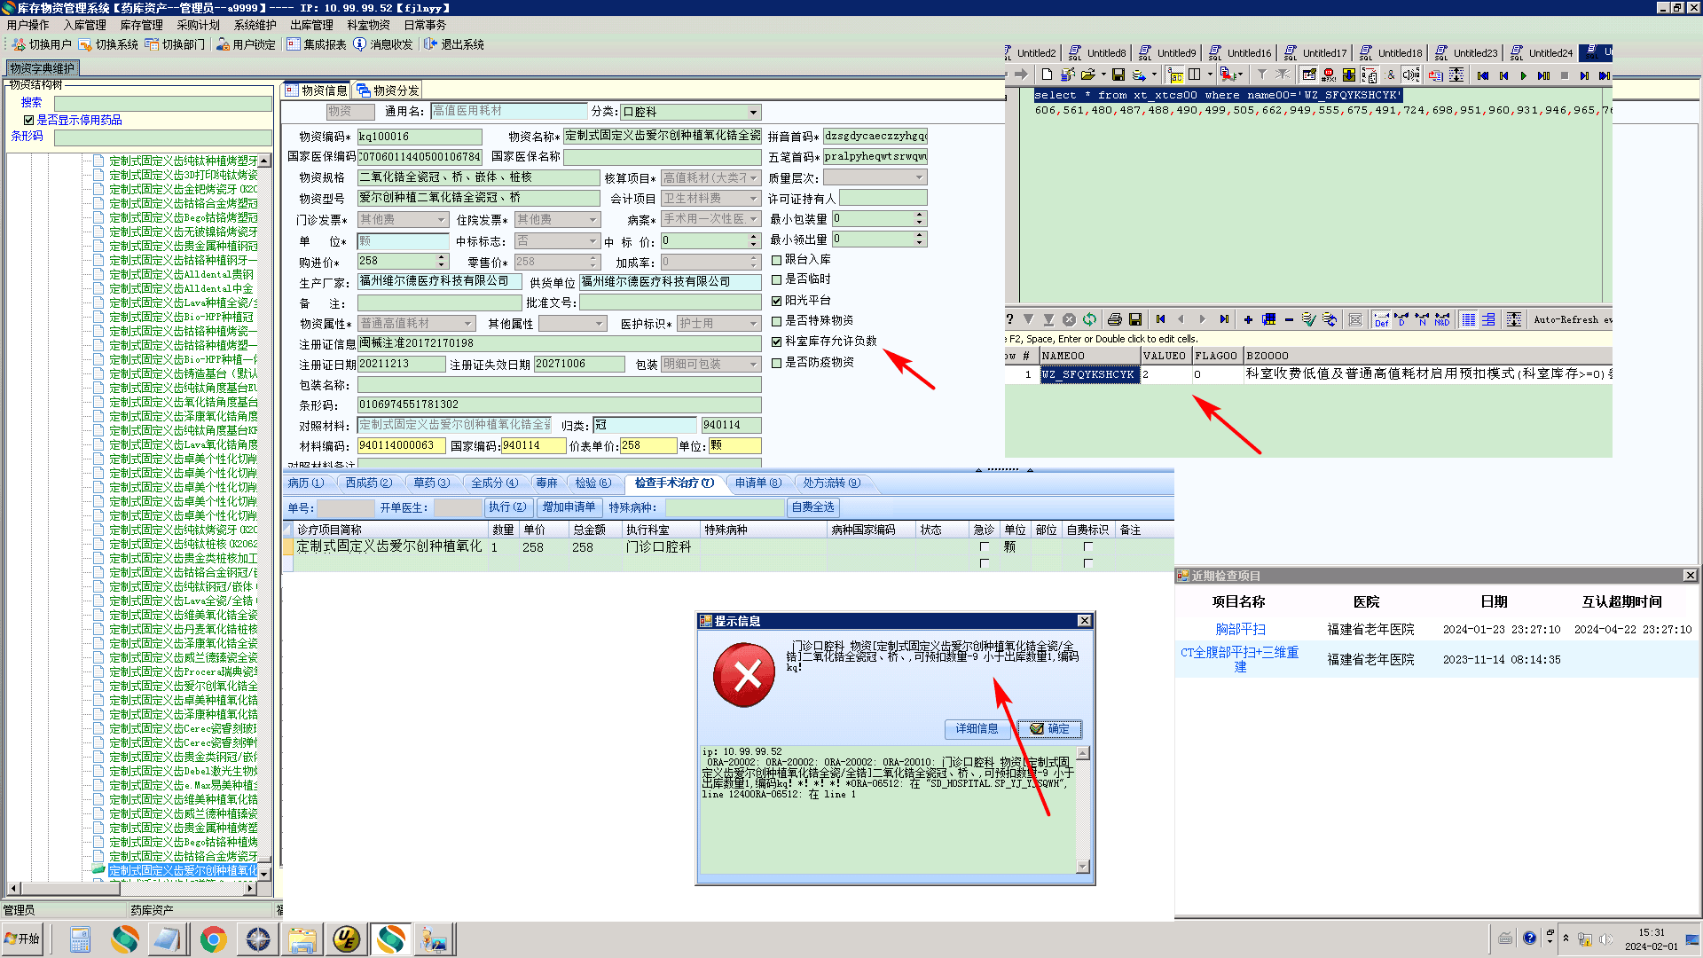Image resolution: width=1703 pixels, height=958 pixels.
Task: Uncheck 阳光平台 checkbox
Action: [x=777, y=301]
